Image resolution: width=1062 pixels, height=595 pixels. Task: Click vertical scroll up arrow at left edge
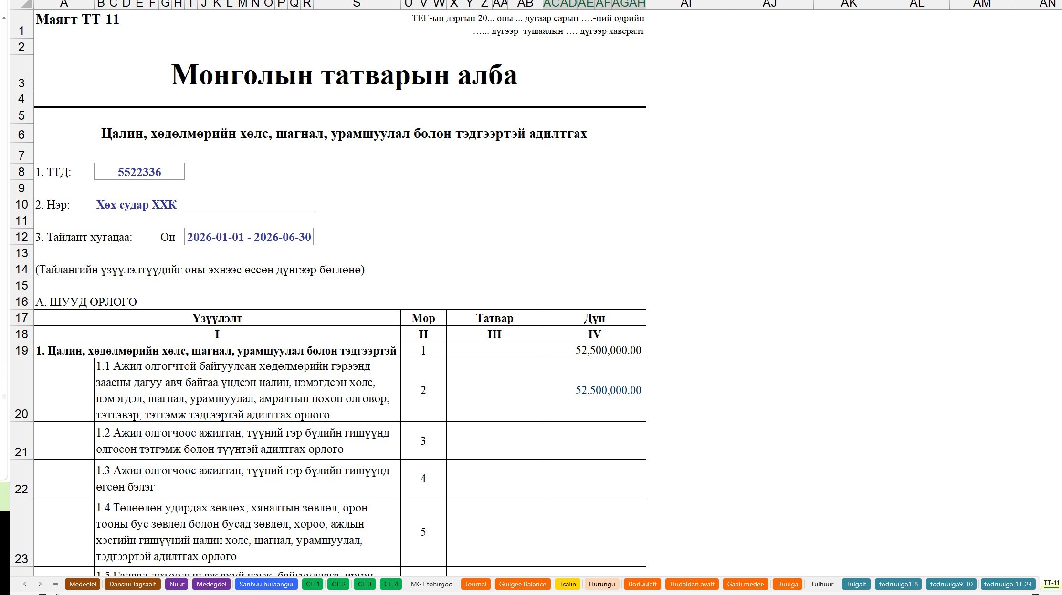pos(4,18)
